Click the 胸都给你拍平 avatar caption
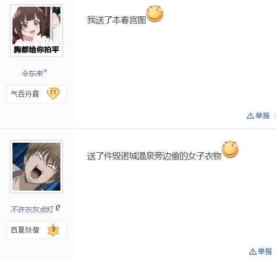This screenshot has width=276, height=261. click(36, 50)
